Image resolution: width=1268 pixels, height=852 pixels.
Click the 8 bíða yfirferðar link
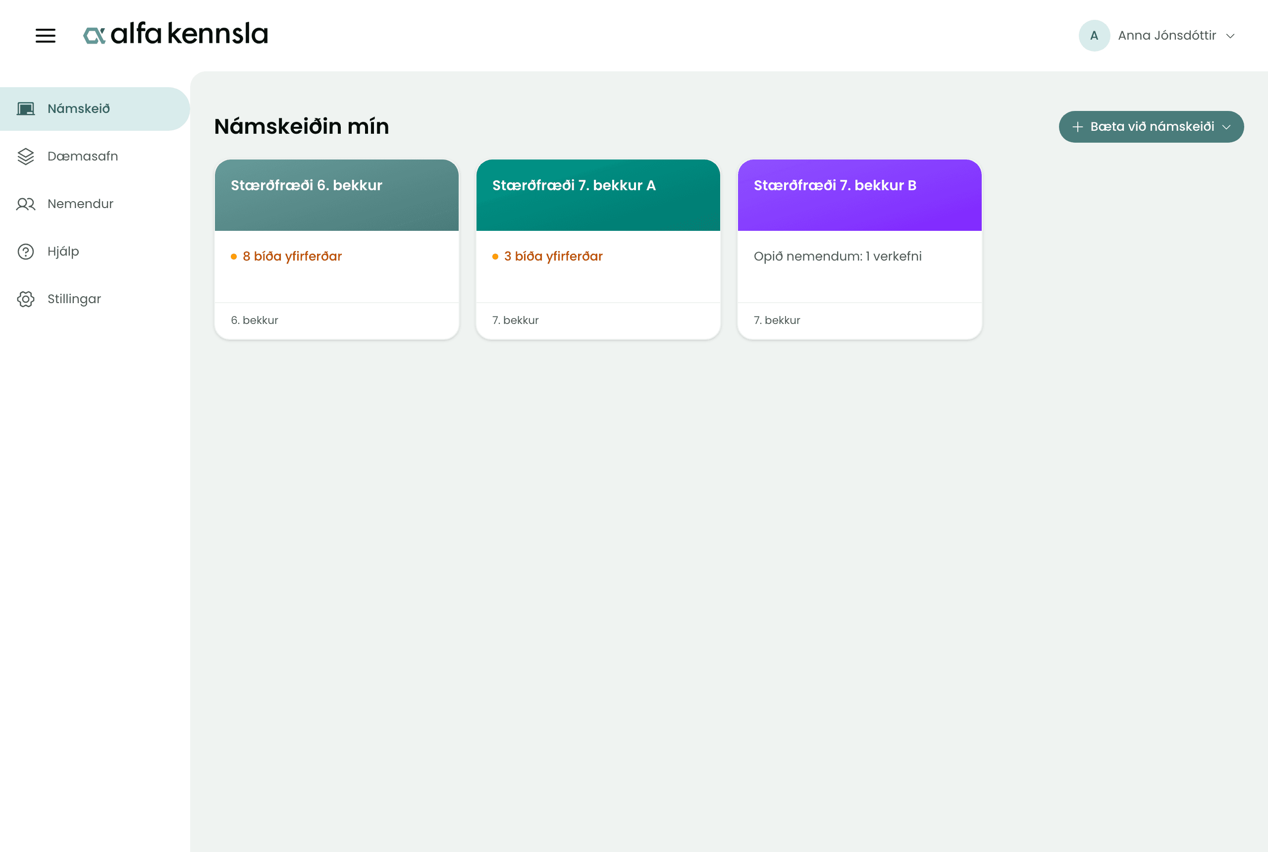click(x=292, y=256)
